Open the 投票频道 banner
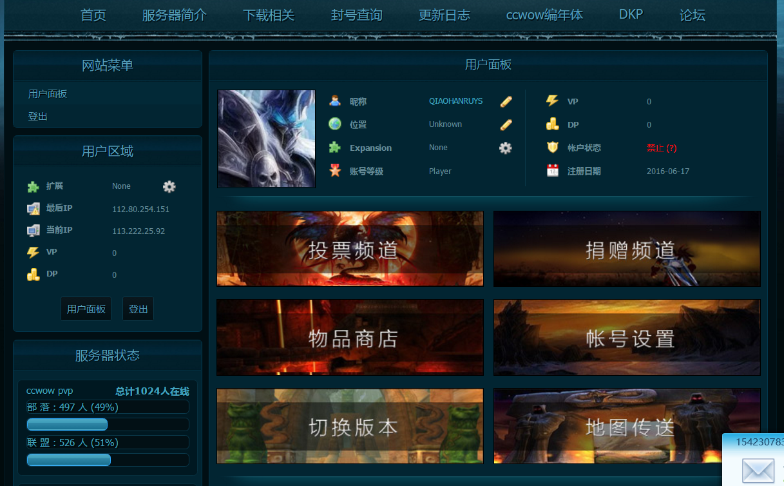This screenshot has height=486, width=784. (350, 248)
